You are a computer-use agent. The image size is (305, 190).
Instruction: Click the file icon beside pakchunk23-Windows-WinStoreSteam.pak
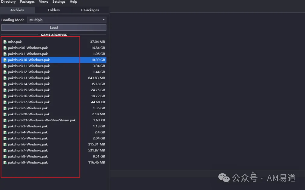click(5, 120)
